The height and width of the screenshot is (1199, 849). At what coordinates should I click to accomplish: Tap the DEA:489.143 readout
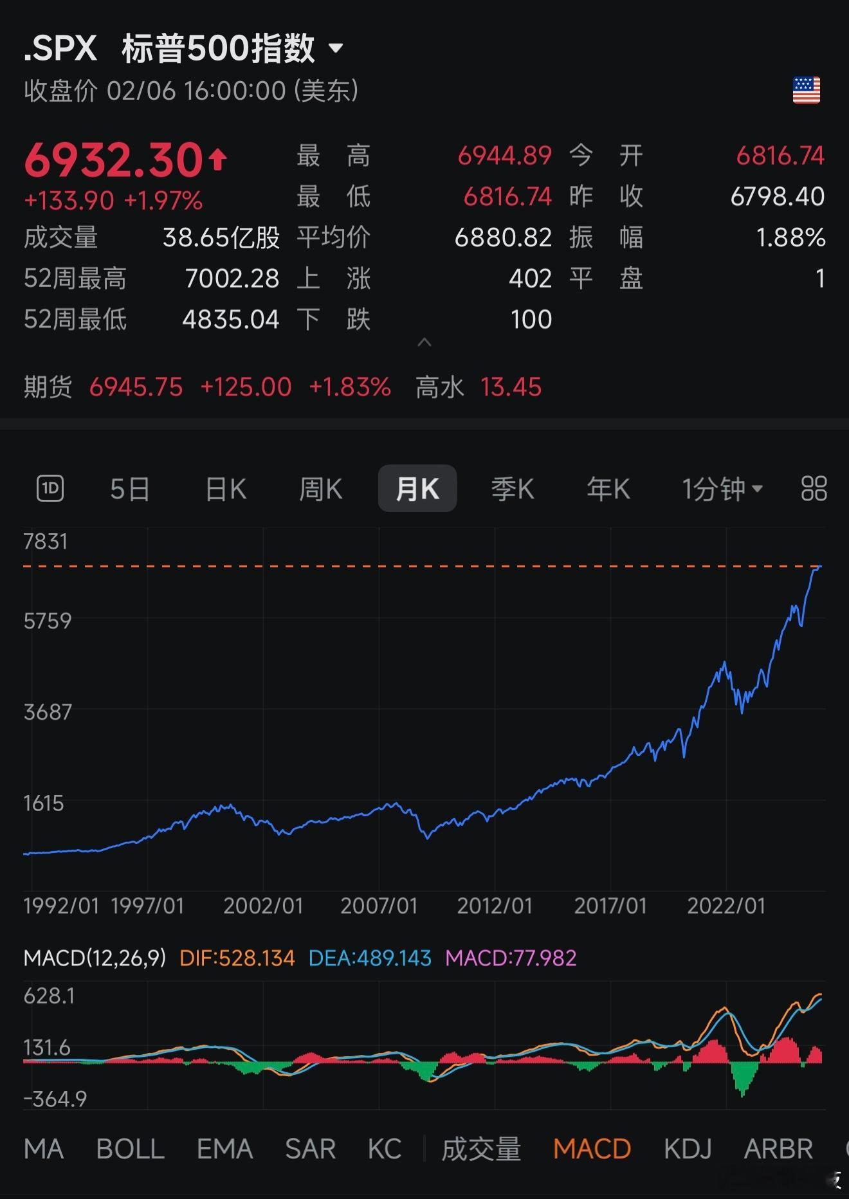pos(370,958)
